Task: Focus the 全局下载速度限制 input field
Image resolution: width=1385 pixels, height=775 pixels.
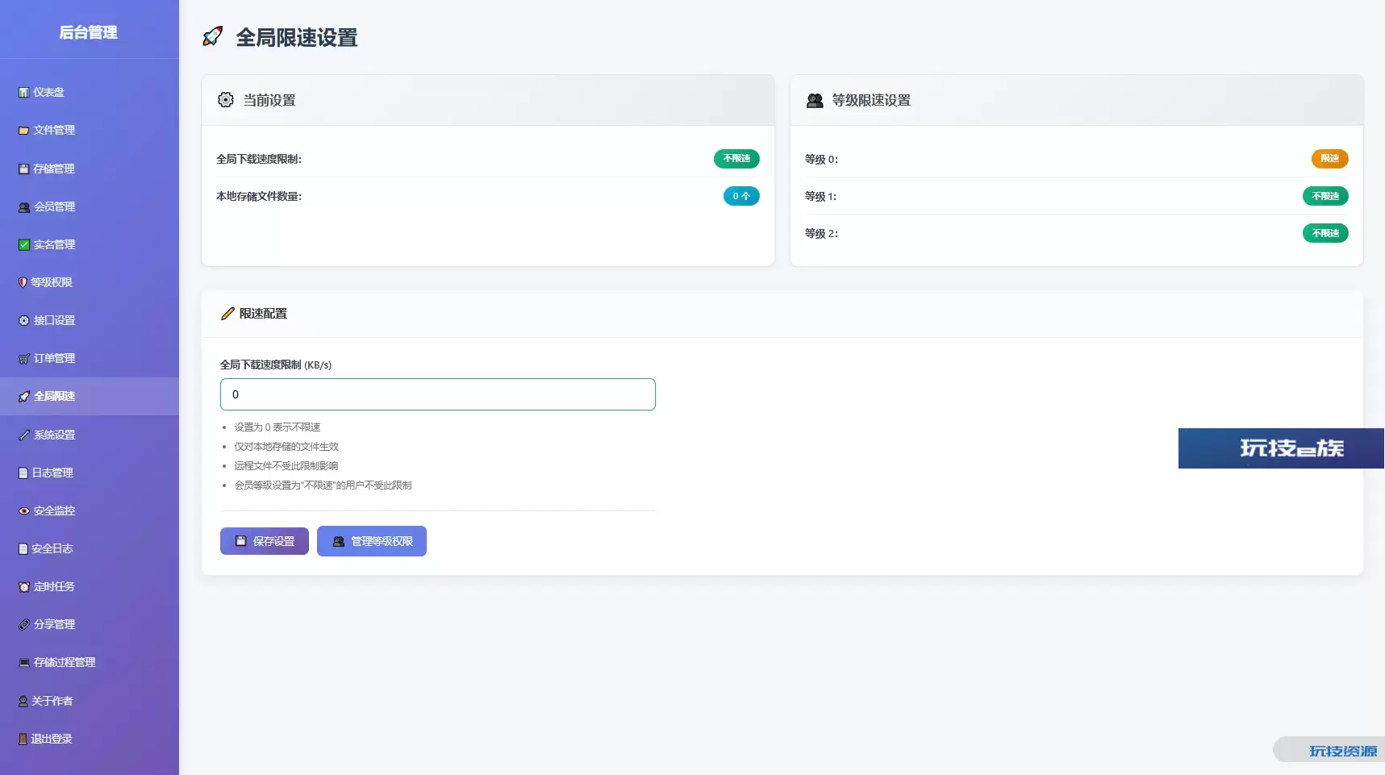Action: click(x=437, y=395)
